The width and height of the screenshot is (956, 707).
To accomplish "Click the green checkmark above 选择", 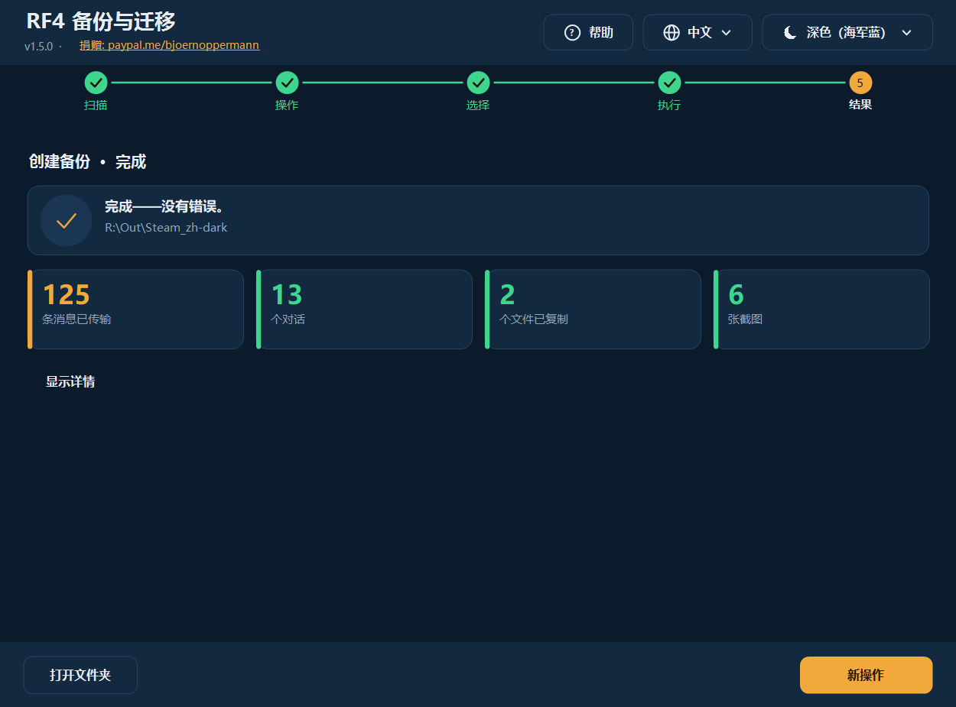I will [x=478, y=83].
